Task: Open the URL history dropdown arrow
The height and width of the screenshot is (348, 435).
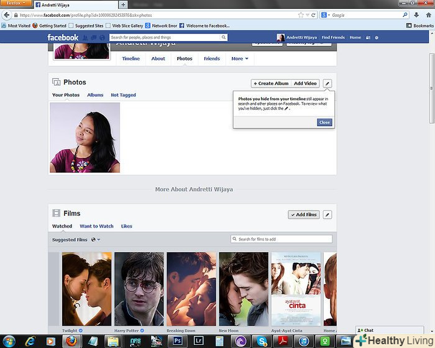Action: (x=308, y=16)
